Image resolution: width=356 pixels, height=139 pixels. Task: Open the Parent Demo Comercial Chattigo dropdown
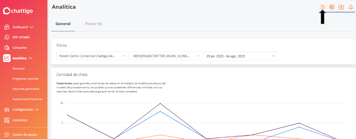click(93, 56)
